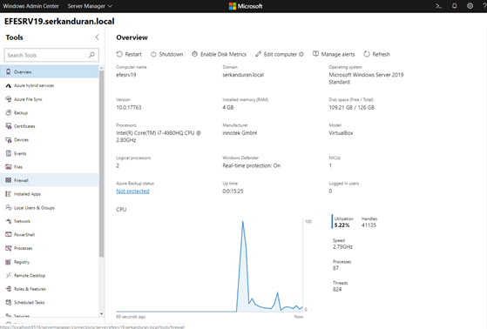Viewport: 487px width, 329px height.
Task: Expand the Server Manager dropdown
Action: [x=90, y=6]
